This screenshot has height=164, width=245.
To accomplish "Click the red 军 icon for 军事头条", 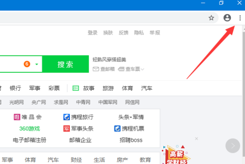I will [67, 129].
